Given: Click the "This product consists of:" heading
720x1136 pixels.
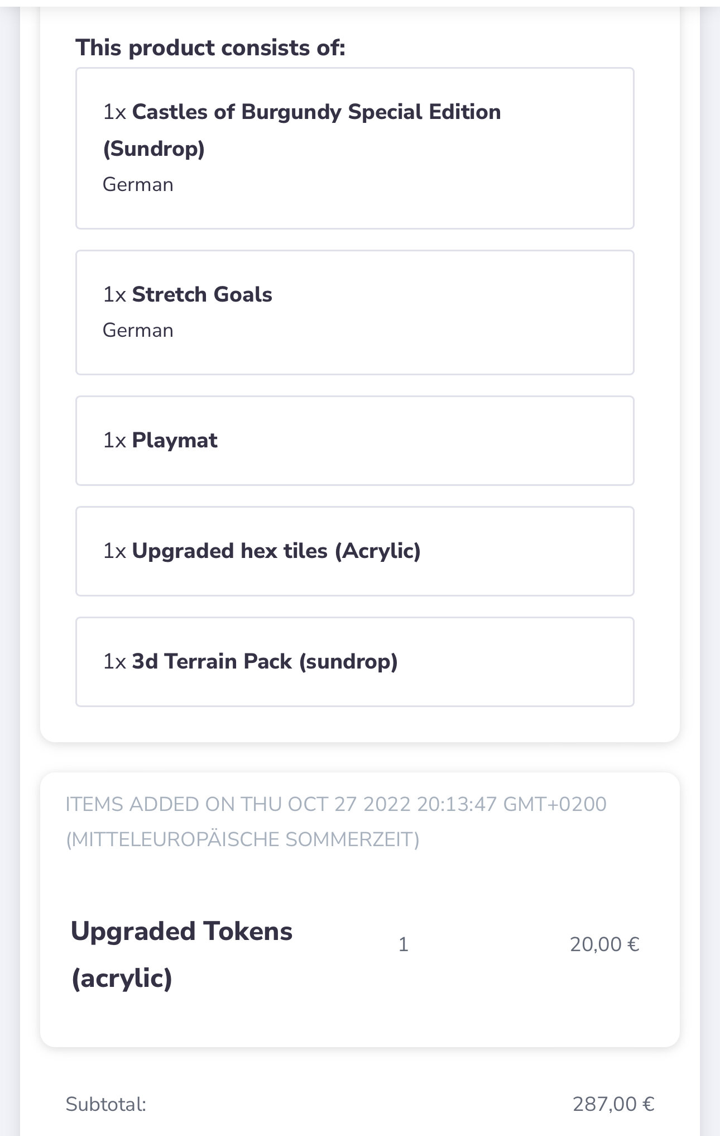Looking at the screenshot, I should pos(210,48).
